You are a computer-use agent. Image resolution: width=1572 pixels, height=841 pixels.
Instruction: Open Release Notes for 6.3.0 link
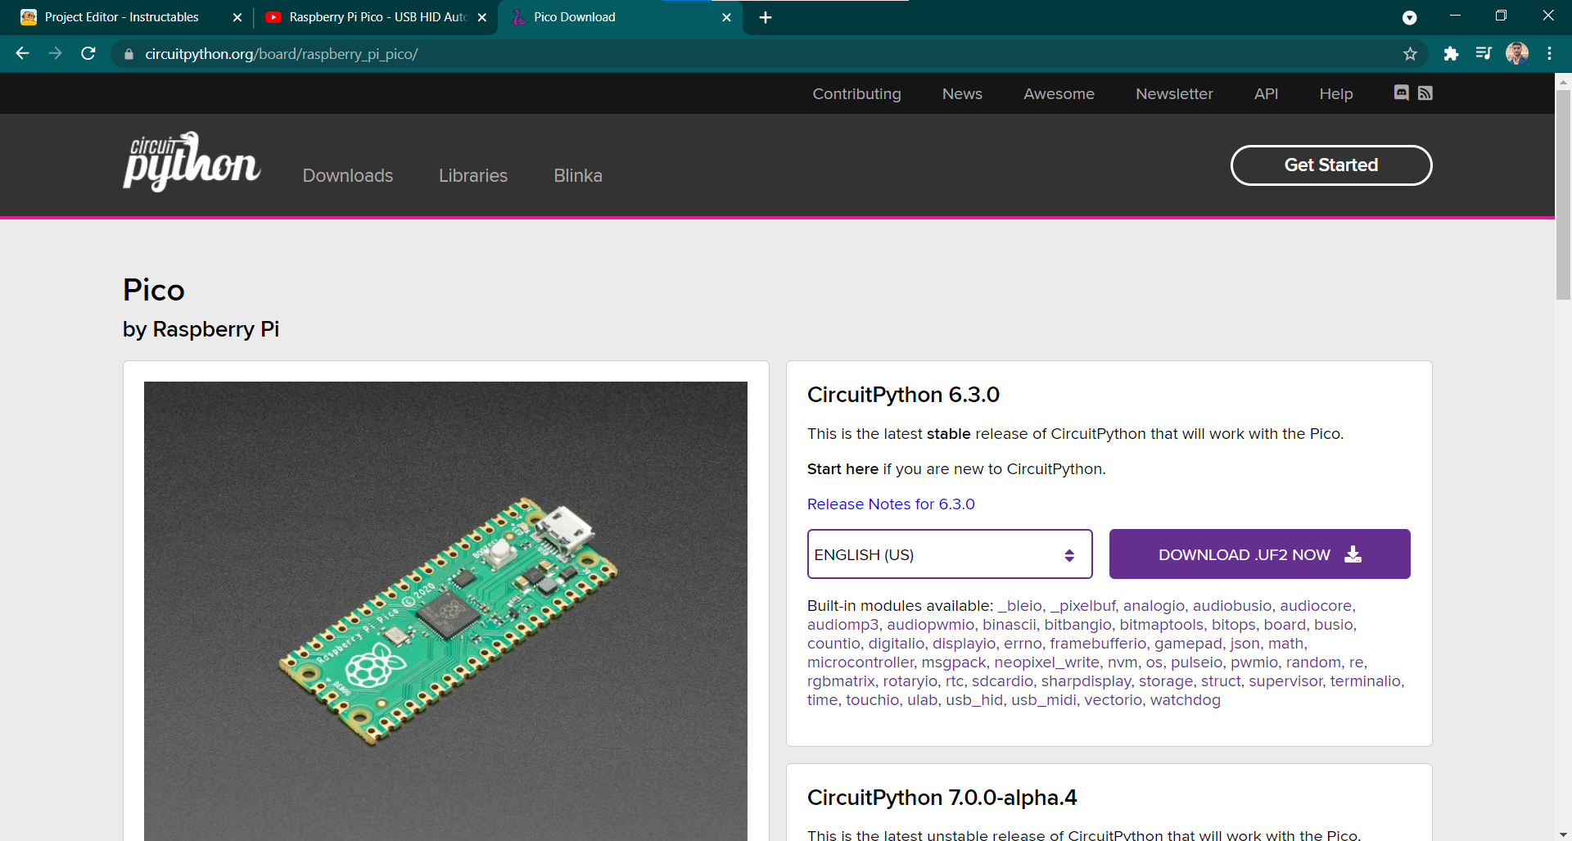pos(891,504)
